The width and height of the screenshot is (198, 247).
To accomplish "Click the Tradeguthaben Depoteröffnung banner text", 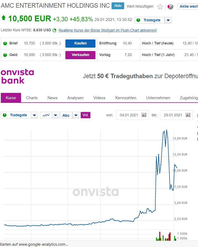I will pyautogui.click(x=140, y=76).
